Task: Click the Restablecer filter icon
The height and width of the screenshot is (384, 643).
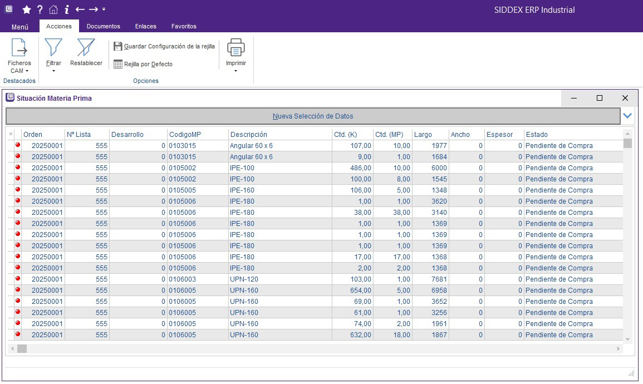Action: 86,48
